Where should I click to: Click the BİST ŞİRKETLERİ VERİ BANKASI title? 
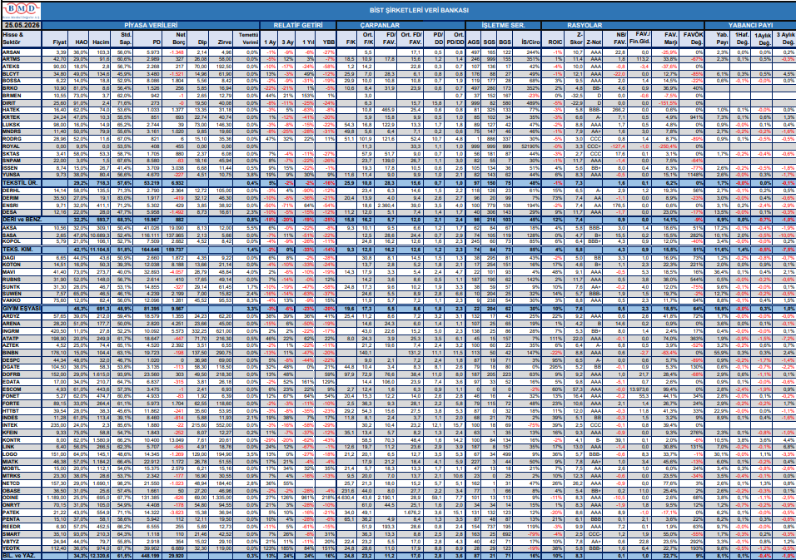[419, 10]
